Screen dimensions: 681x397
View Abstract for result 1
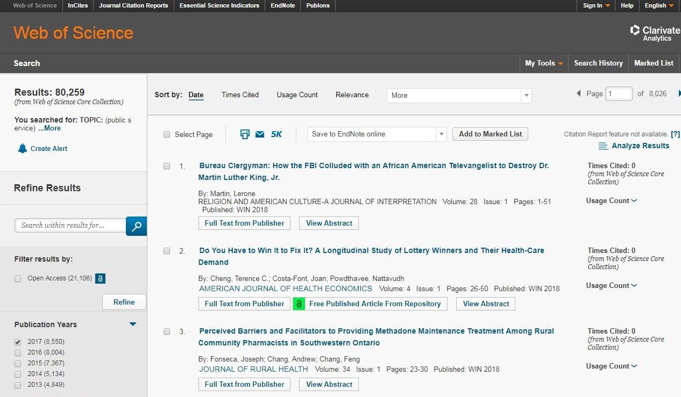(x=329, y=223)
